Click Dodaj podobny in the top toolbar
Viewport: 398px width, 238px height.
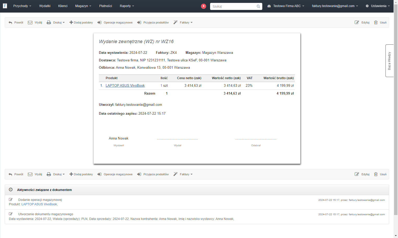pyautogui.click(x=81, y=22)
